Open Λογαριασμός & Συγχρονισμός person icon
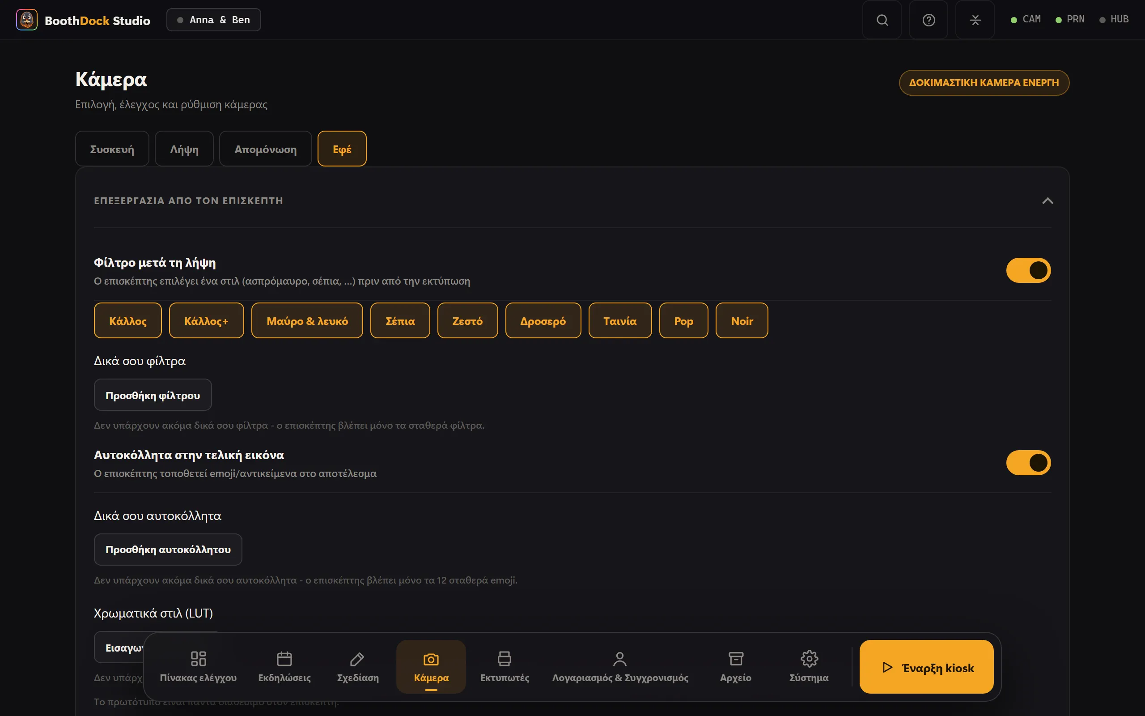Viewport: 1145px width, 716px height. (620, 666)
